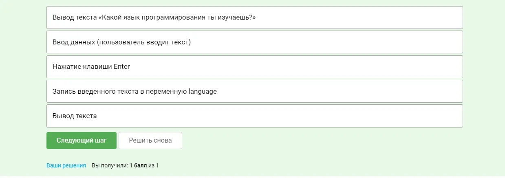Restart the exercise using "Решить снова"

pyautogui.click(x=150, y=141)
